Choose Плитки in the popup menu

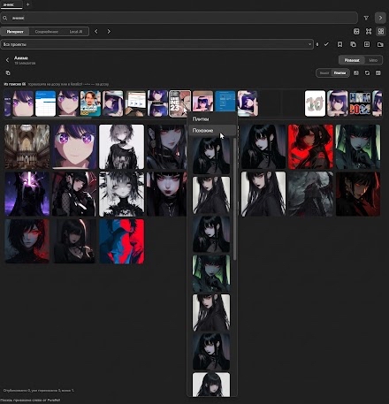click(x=212, y=119)
